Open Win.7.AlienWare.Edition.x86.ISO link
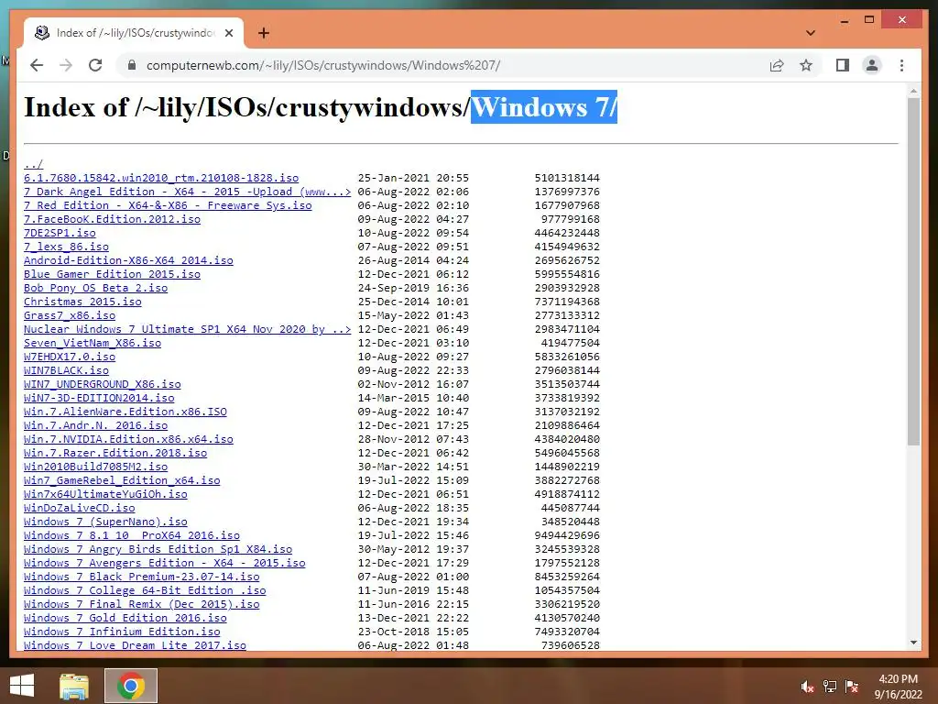This screenshot has height=704, width=938. [x=125, y=412]
